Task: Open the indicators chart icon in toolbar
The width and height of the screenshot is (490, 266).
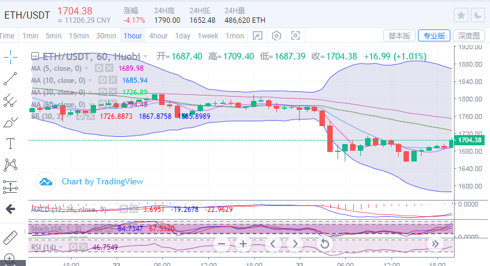Action: point(257,35)
